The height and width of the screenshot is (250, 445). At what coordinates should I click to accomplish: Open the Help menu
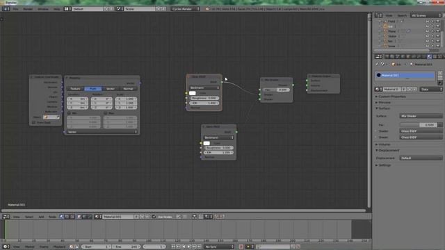[57, 9]
